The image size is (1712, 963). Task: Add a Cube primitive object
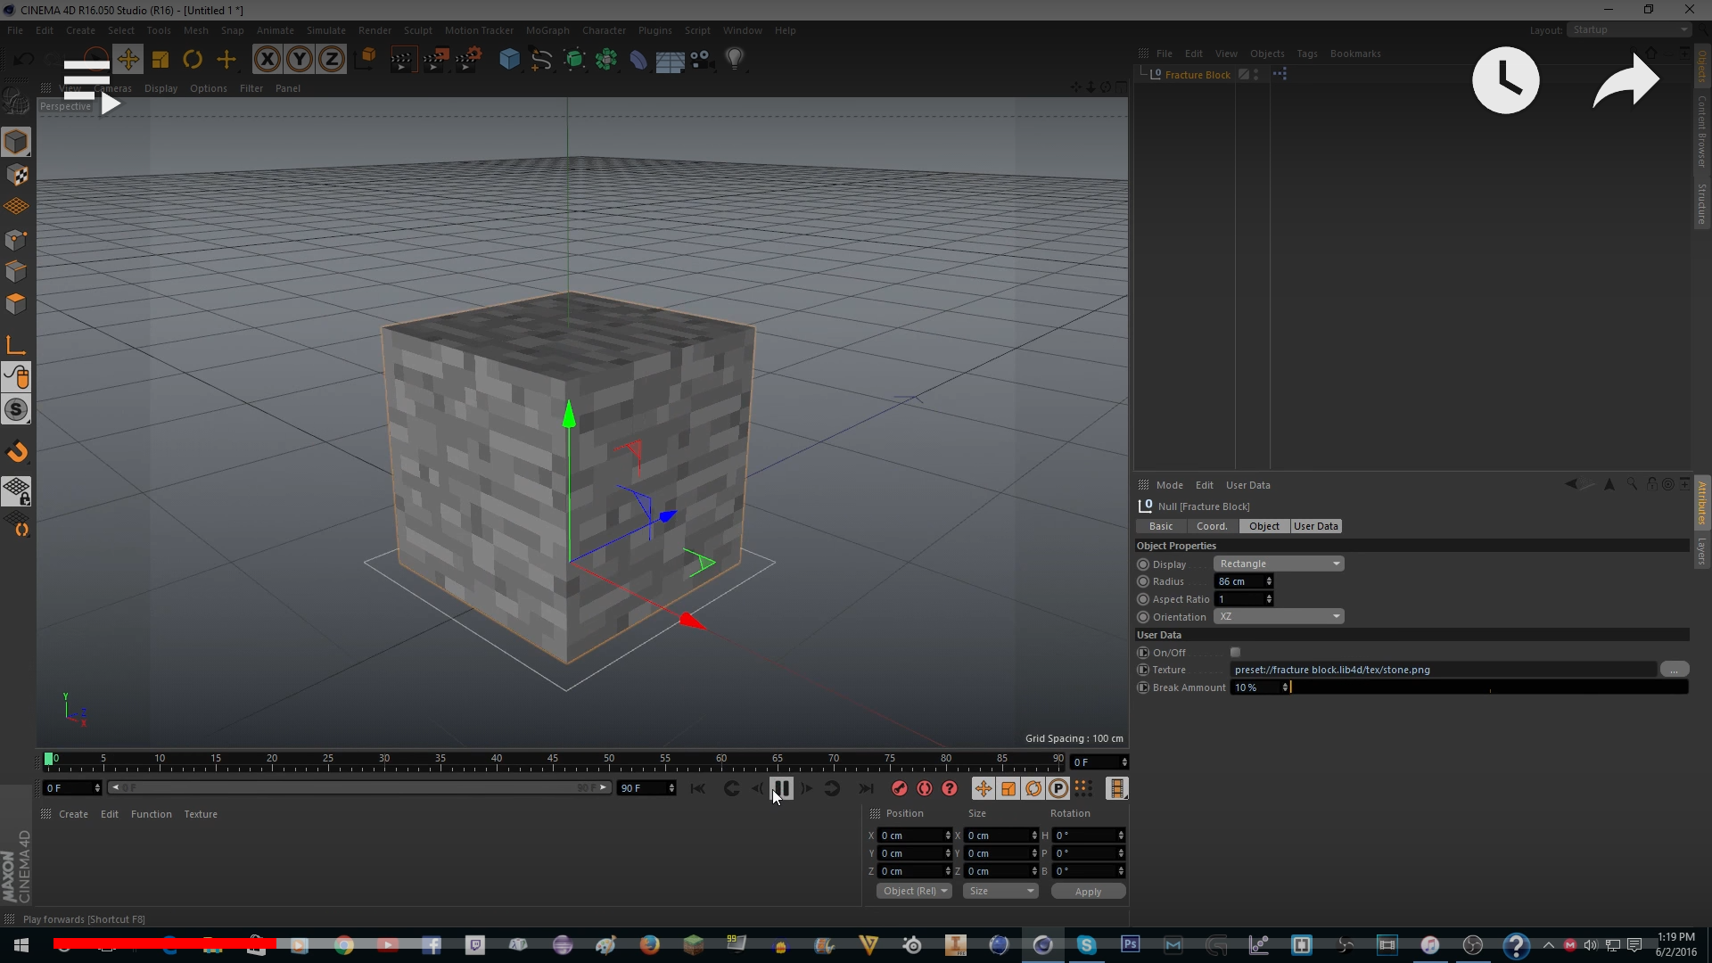pos(509,60)
